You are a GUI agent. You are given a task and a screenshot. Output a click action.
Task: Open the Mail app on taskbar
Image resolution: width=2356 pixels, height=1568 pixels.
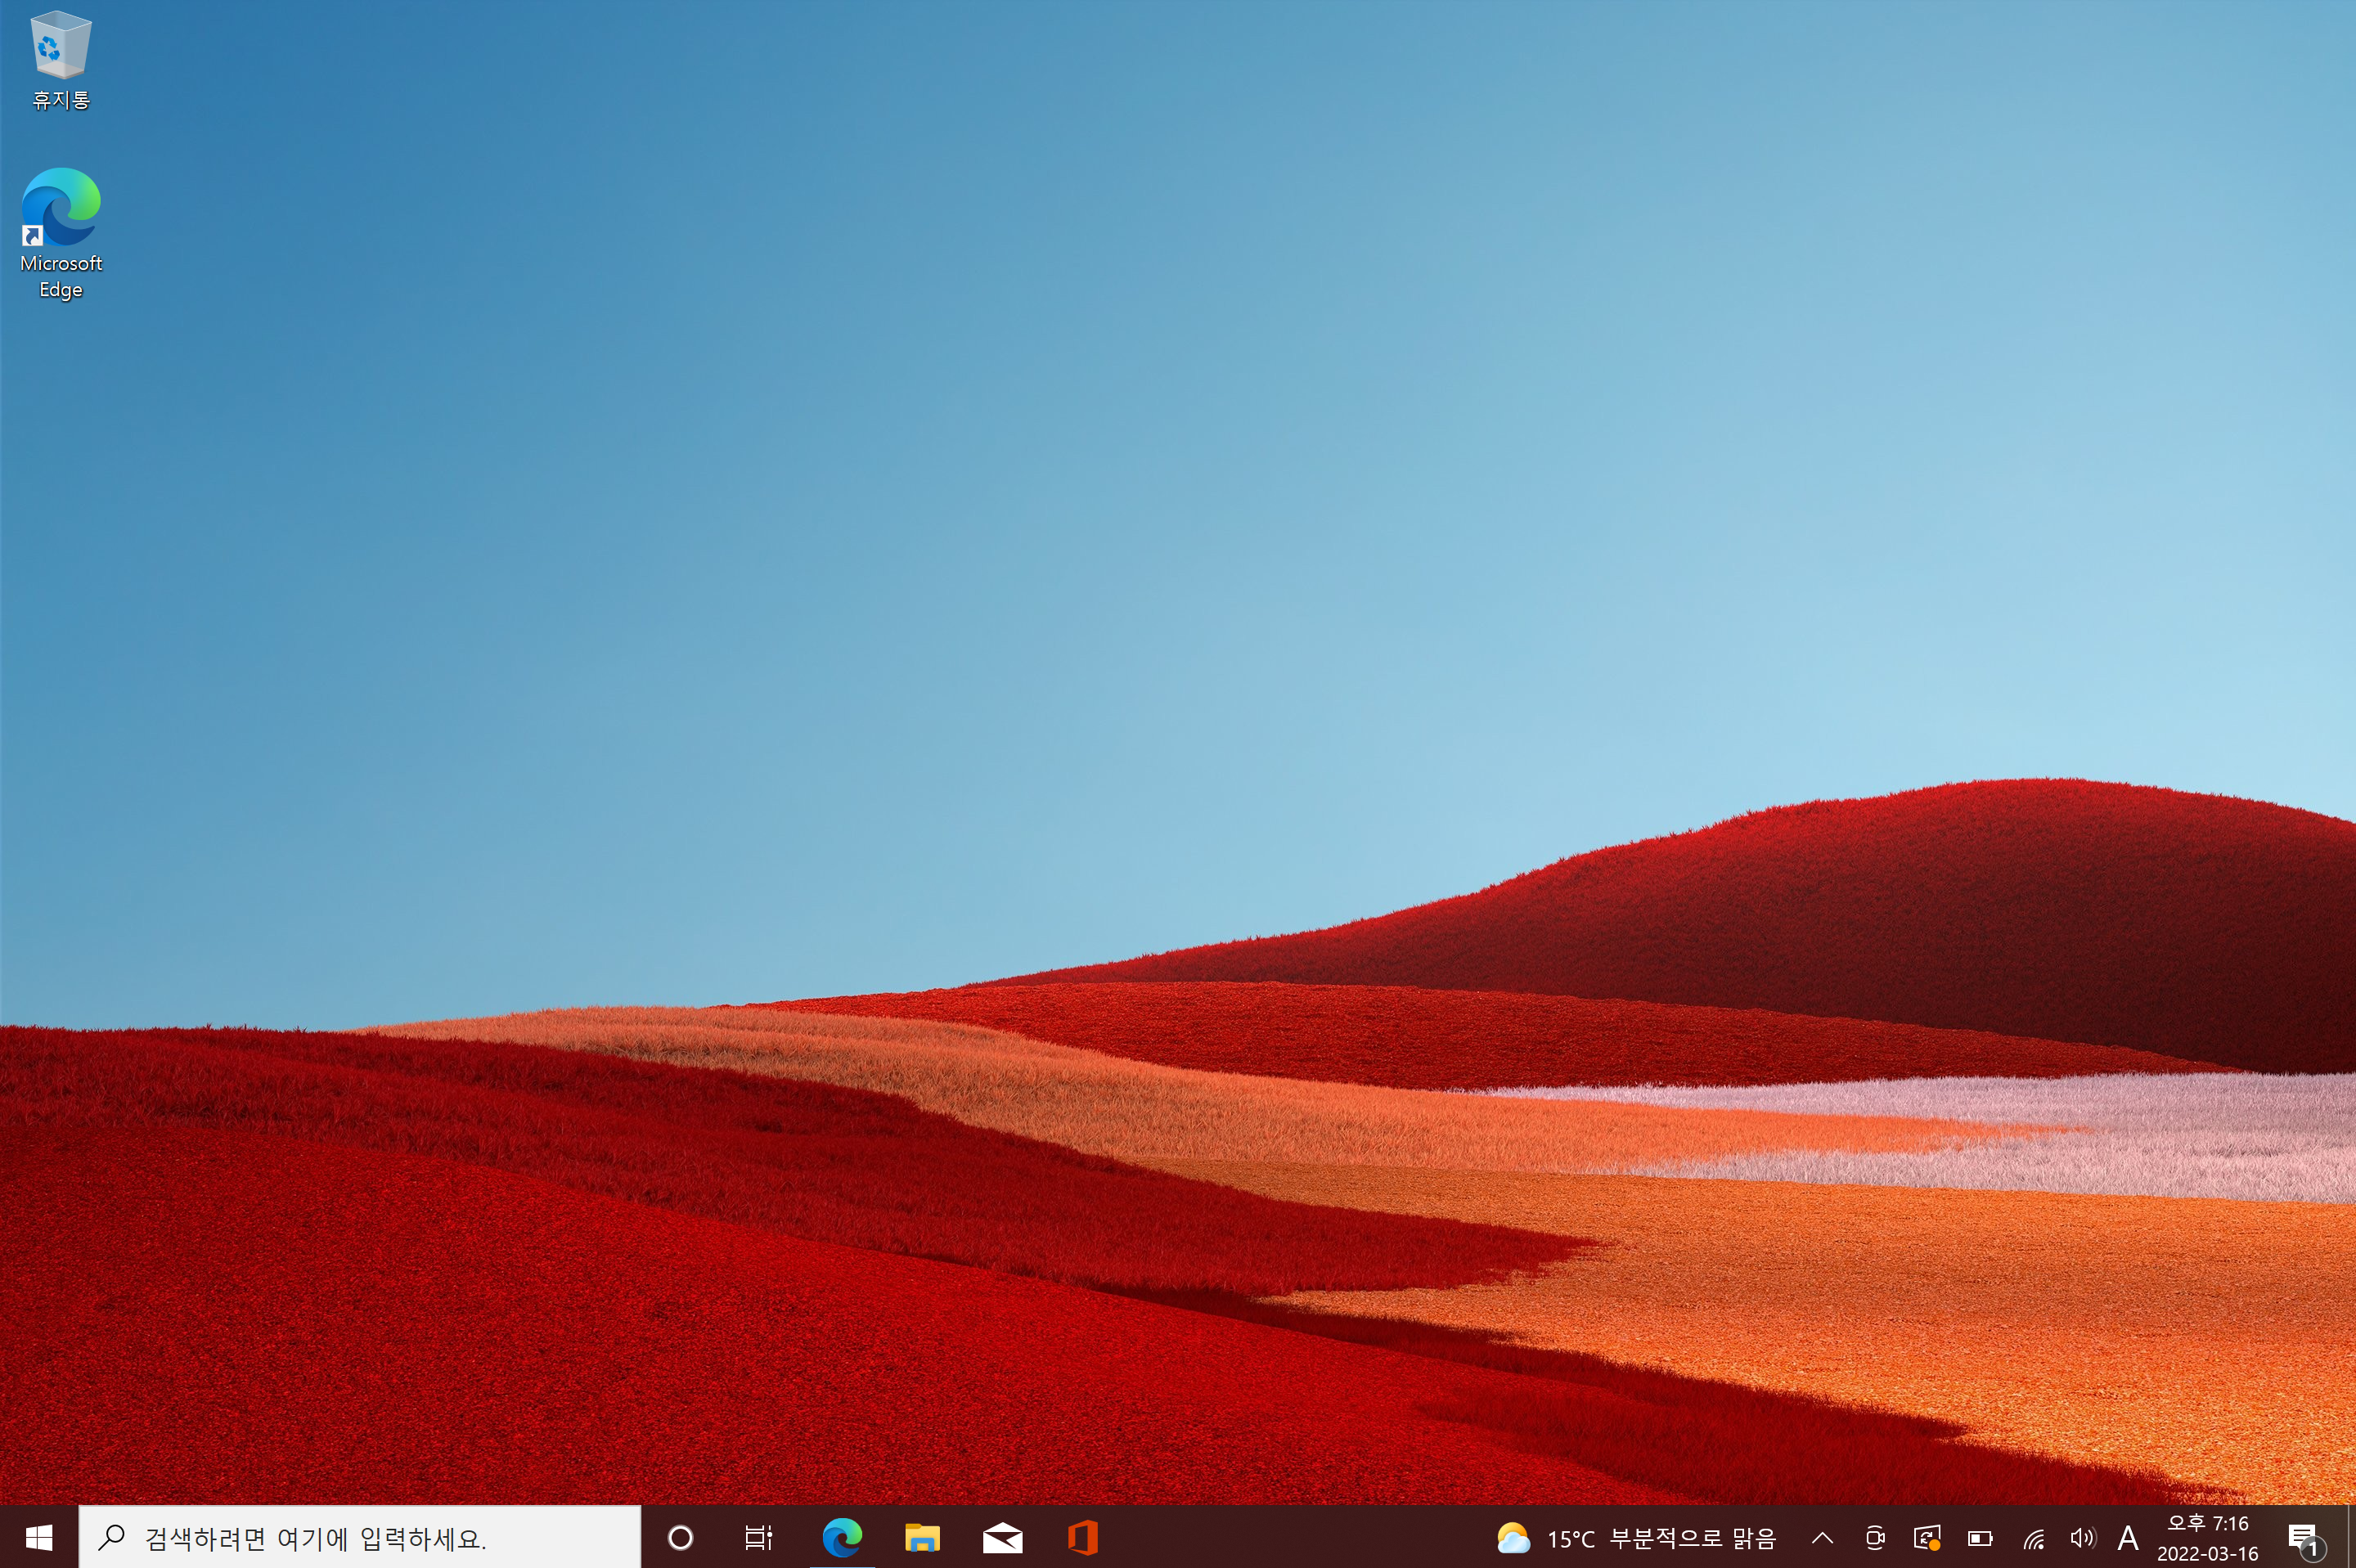(1002, 1537)
